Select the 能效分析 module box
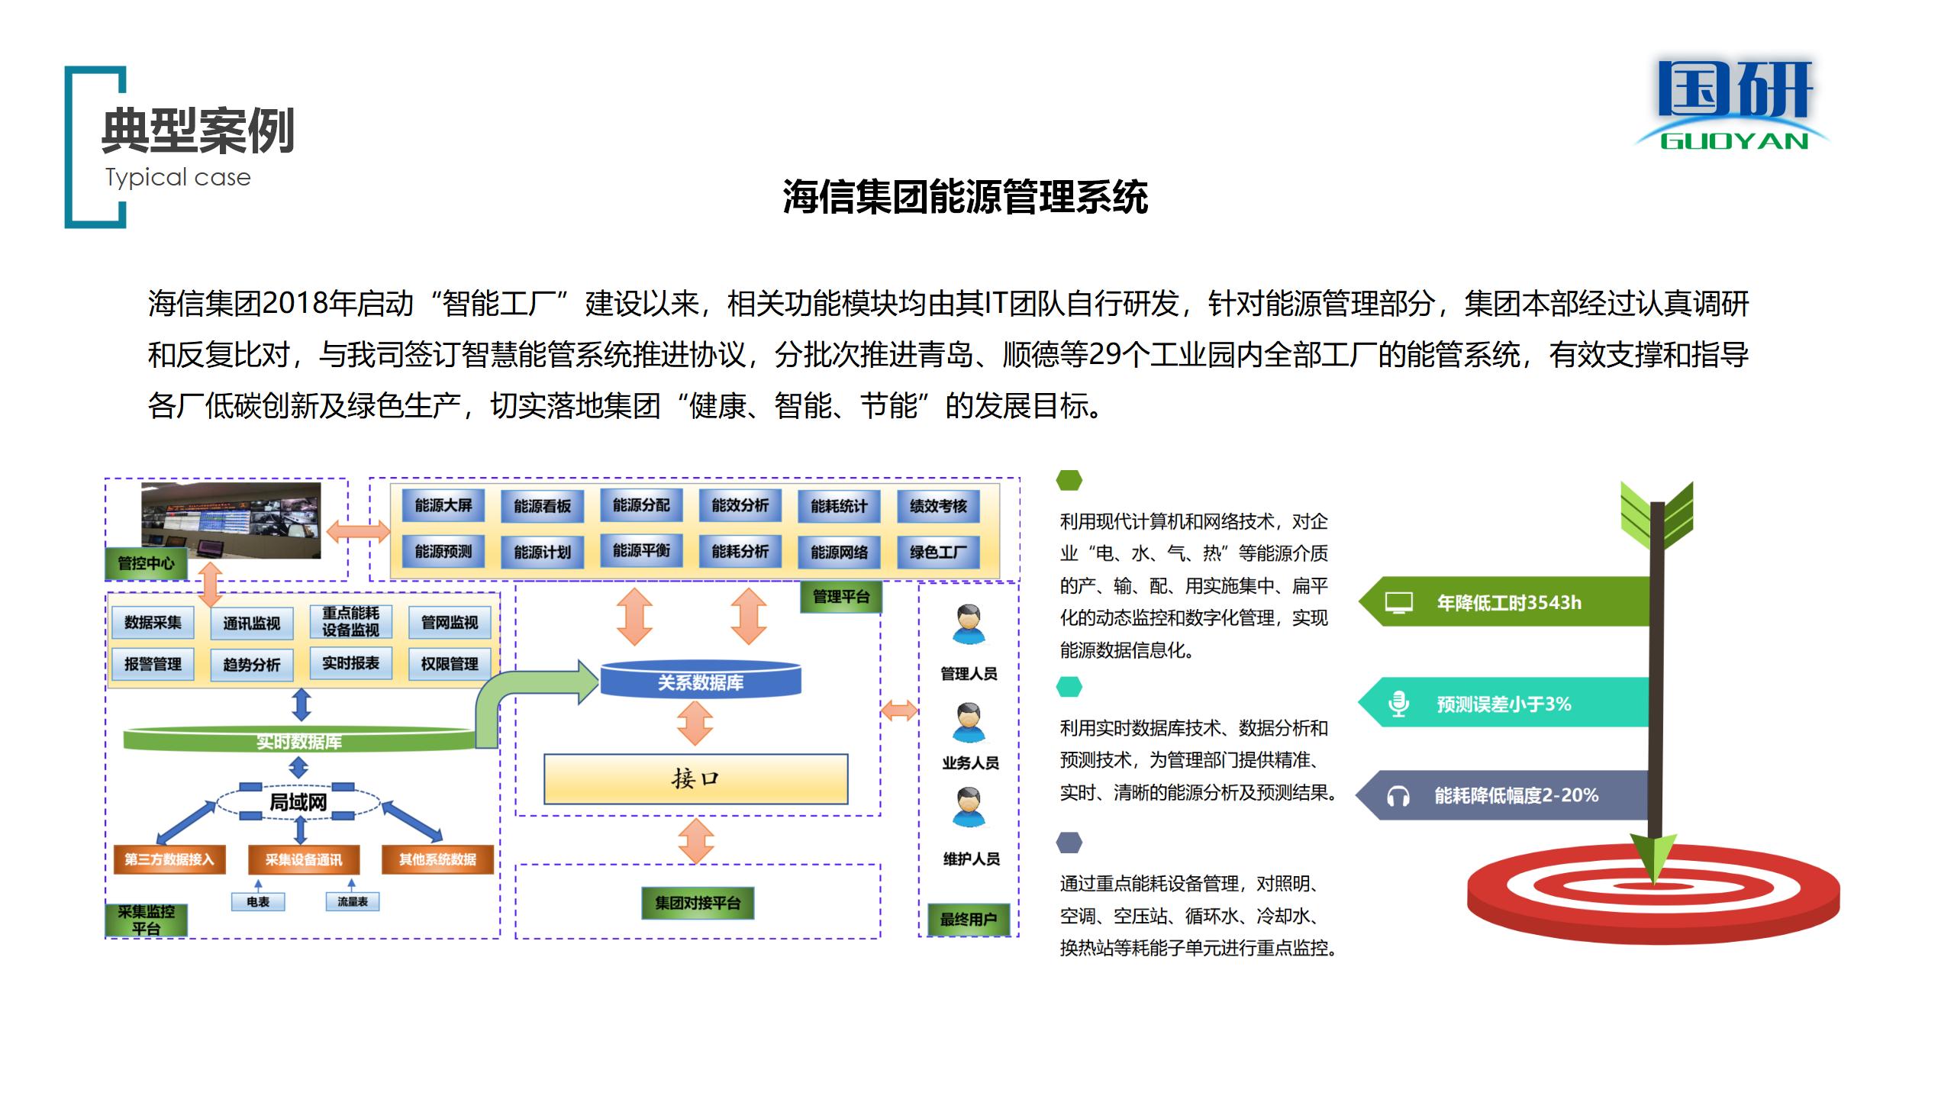The image size is (1954, 1099). point(740,505)
